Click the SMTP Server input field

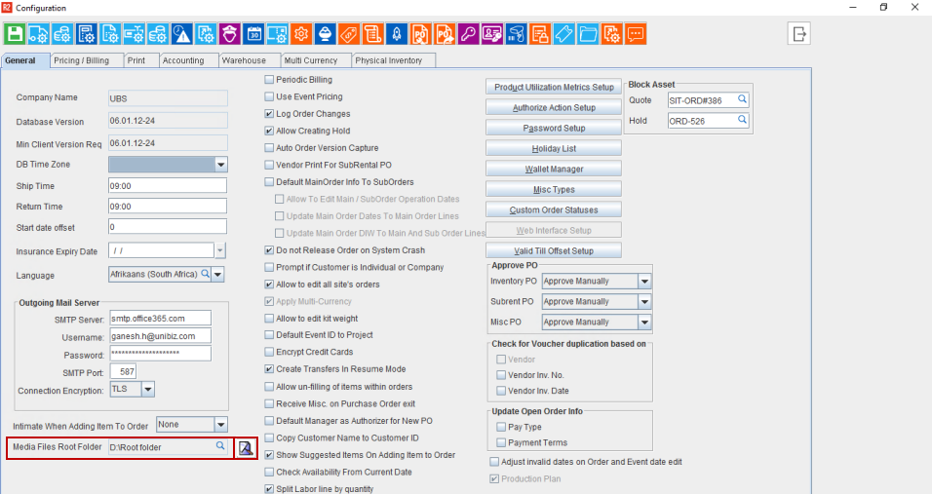159,318
